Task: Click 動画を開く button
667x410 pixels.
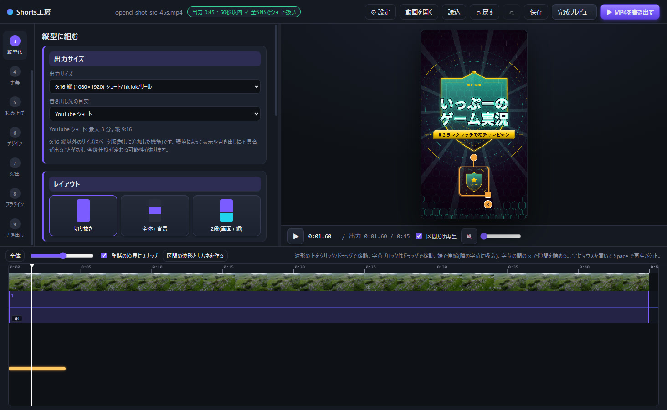Action: tap(419, 12)
